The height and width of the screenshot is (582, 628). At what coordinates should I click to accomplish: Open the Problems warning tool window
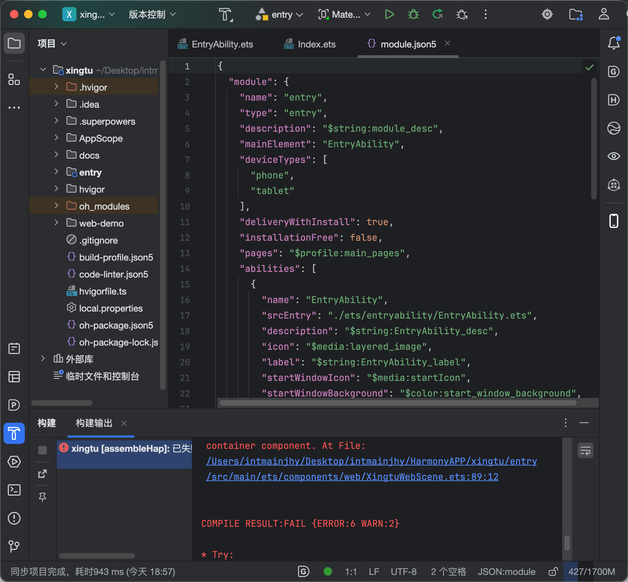pos(14,518)
